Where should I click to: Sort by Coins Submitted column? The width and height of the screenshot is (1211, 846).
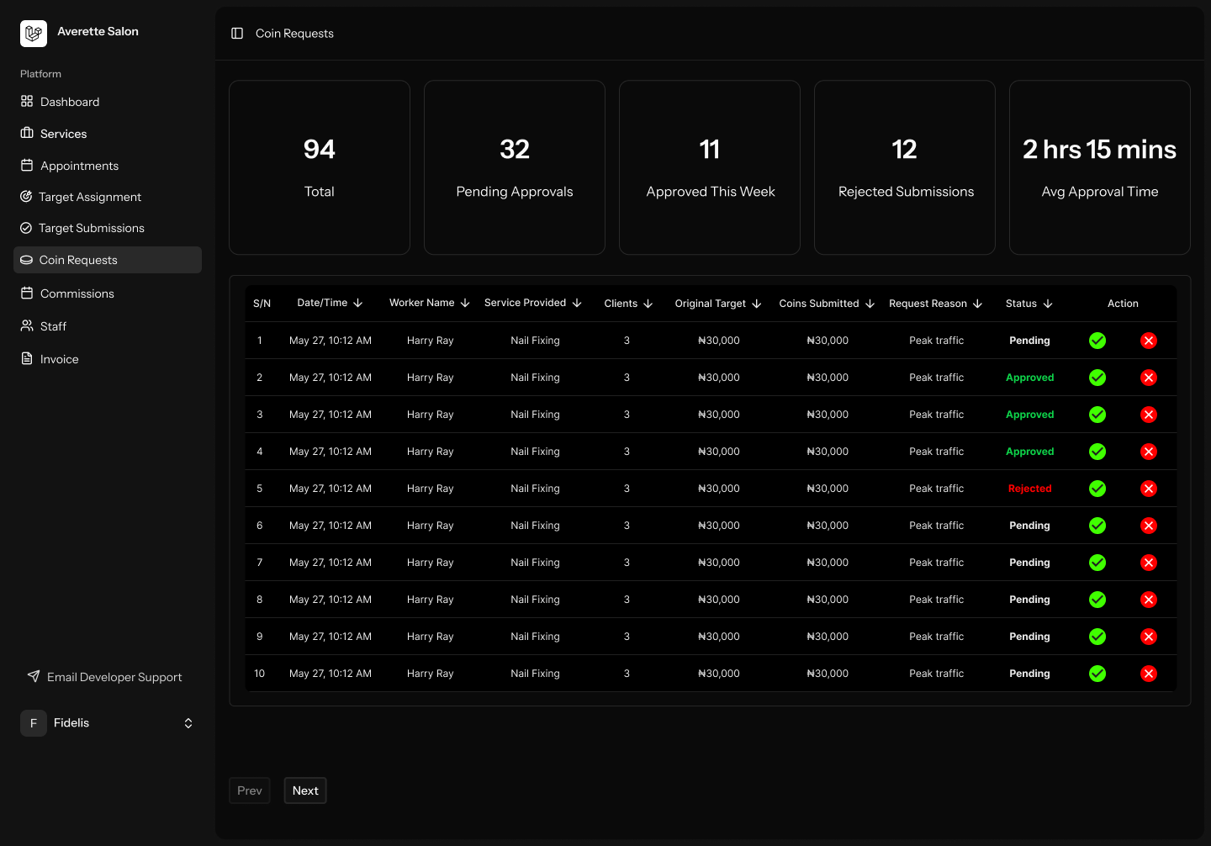coord(827,304)
